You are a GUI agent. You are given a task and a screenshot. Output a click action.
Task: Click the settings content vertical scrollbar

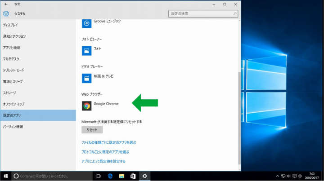[x=239, y=118]
